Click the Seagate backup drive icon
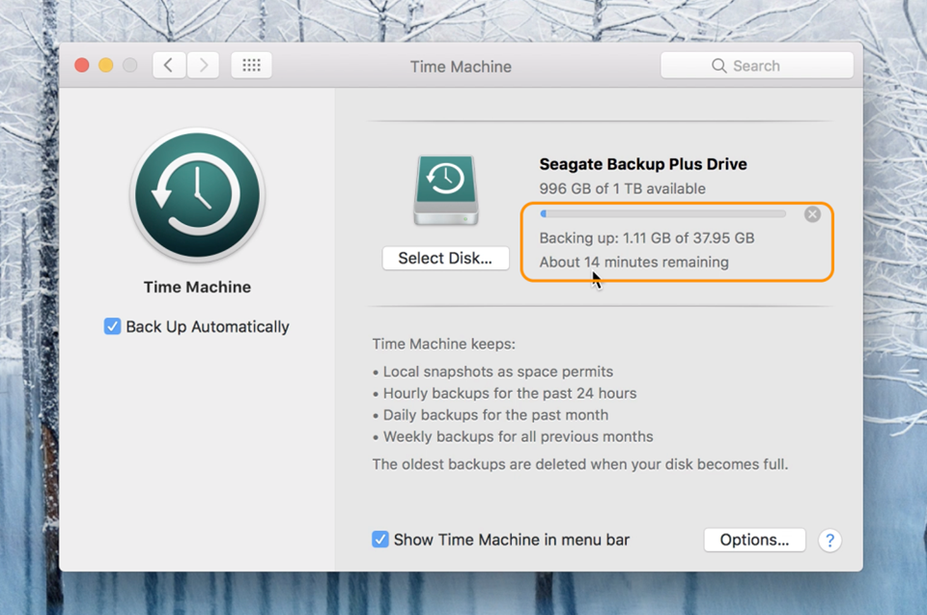Screen dimensions: 927x615 [445, 189]
